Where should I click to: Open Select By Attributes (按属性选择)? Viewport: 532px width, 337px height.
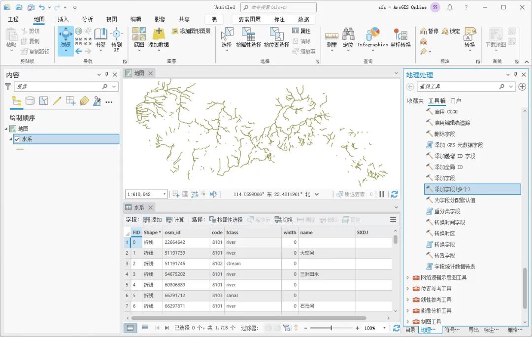(x=248, y=37)
